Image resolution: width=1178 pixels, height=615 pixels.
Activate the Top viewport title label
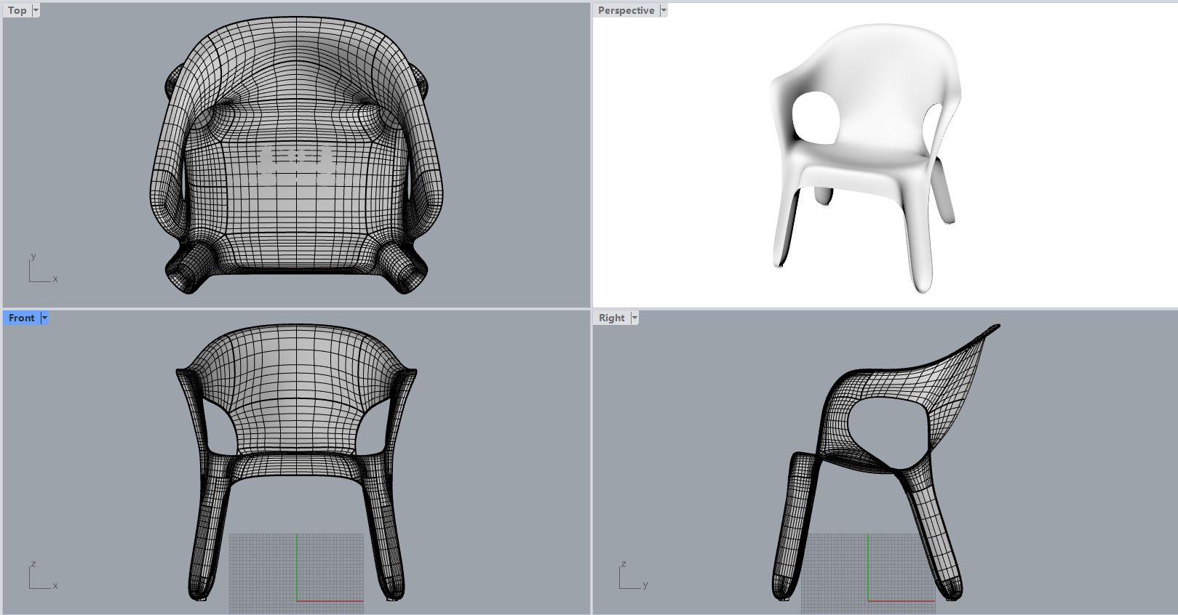(17, 10)
